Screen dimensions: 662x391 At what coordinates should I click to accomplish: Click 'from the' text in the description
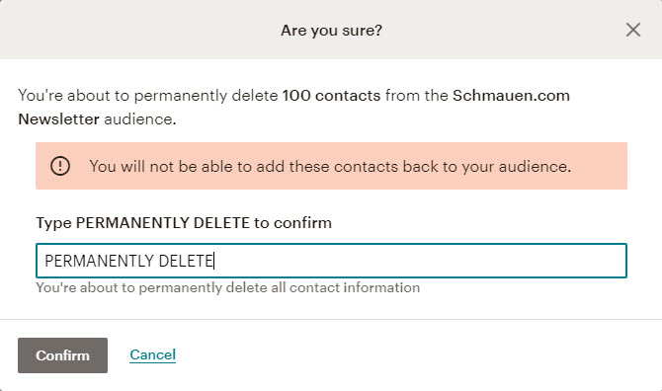(x=417, y=96)
